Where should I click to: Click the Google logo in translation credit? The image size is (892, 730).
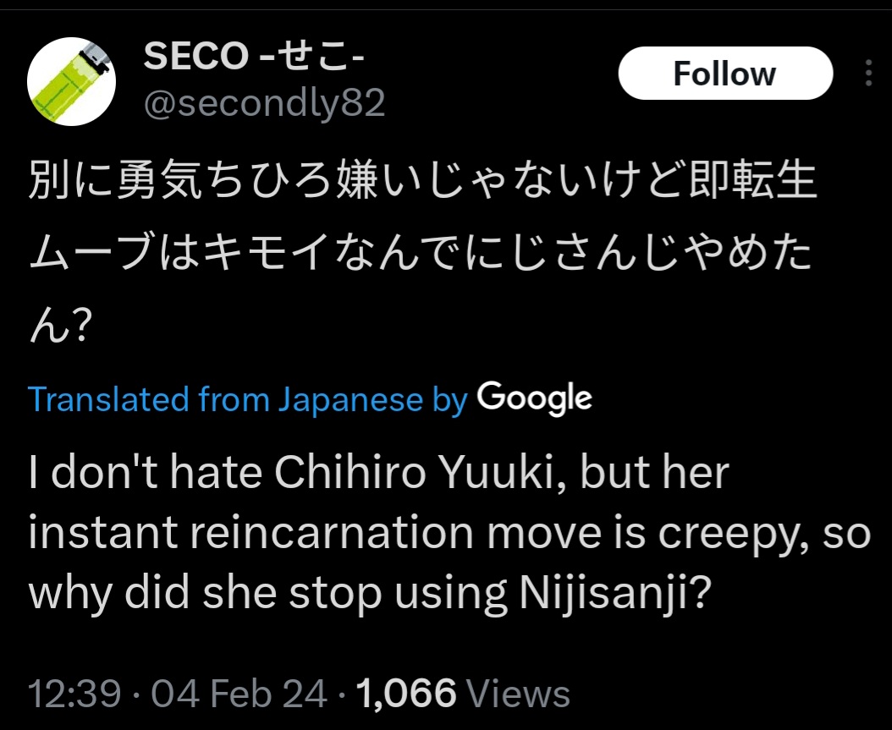point(534,398)
